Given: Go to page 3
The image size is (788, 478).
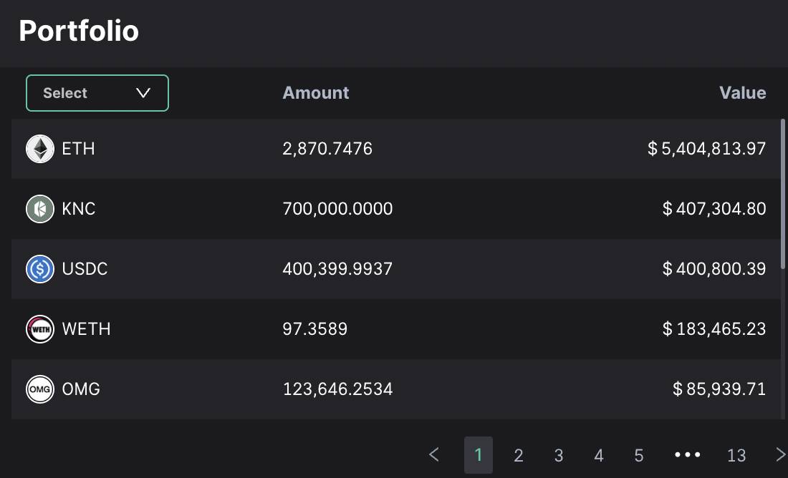Looking at the screenshot, I should click(x=559, y=455).
